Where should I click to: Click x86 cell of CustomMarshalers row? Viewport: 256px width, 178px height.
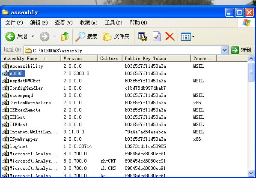tap(197, 103)
